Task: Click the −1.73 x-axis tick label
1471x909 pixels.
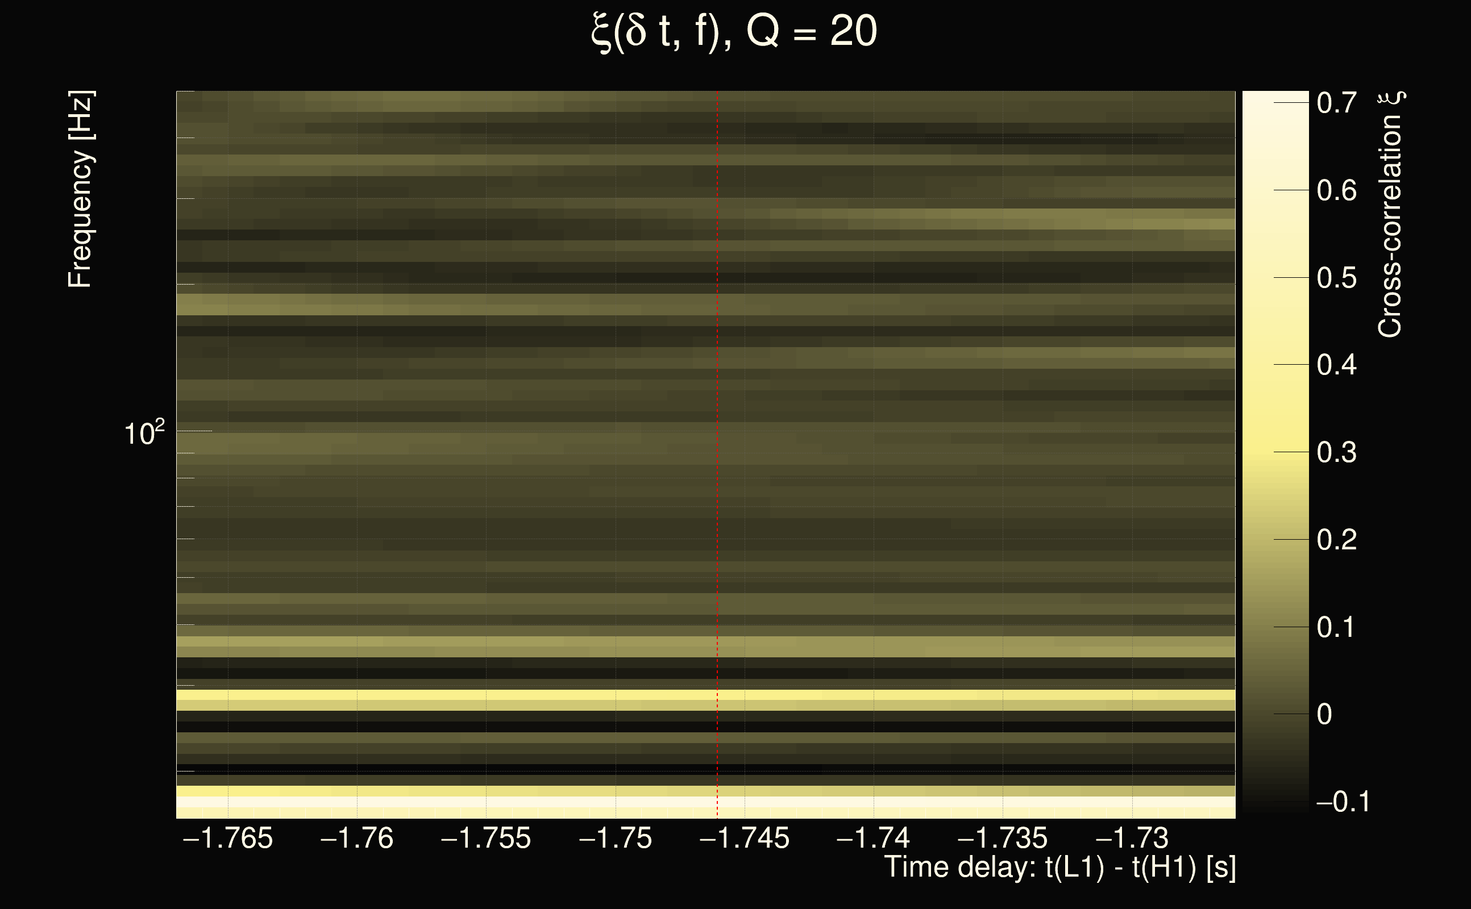Action: [1132, 838]
